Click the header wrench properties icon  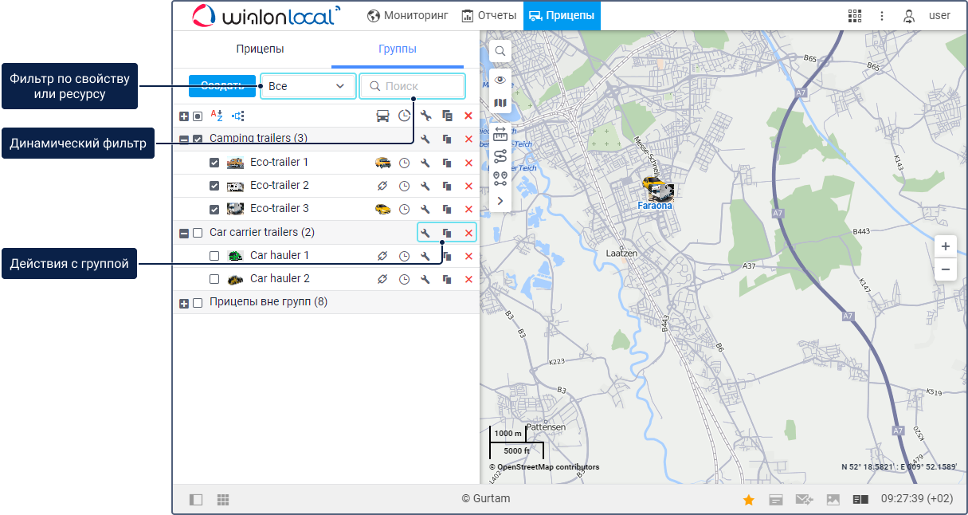point(425,116)
